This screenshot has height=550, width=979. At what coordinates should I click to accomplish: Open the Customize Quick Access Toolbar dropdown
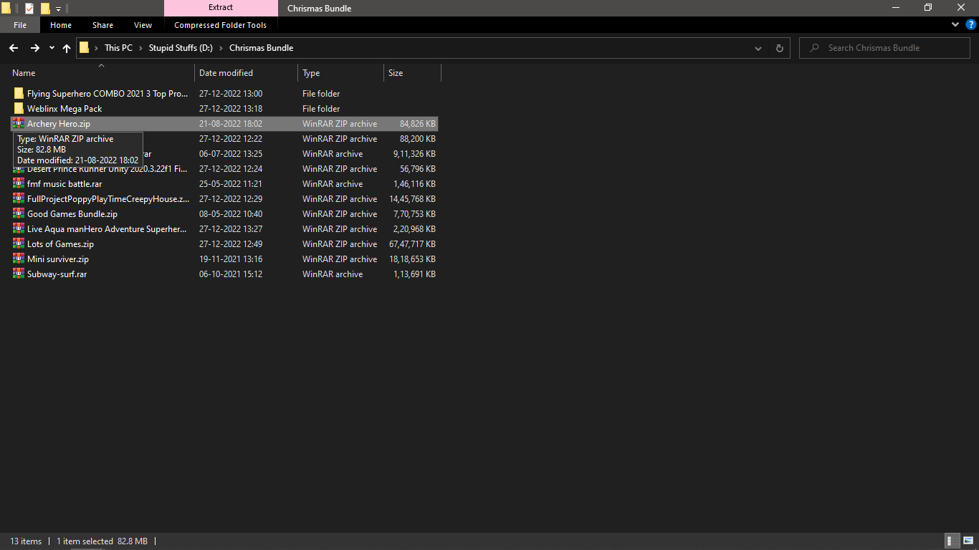(x=58, y=9)
